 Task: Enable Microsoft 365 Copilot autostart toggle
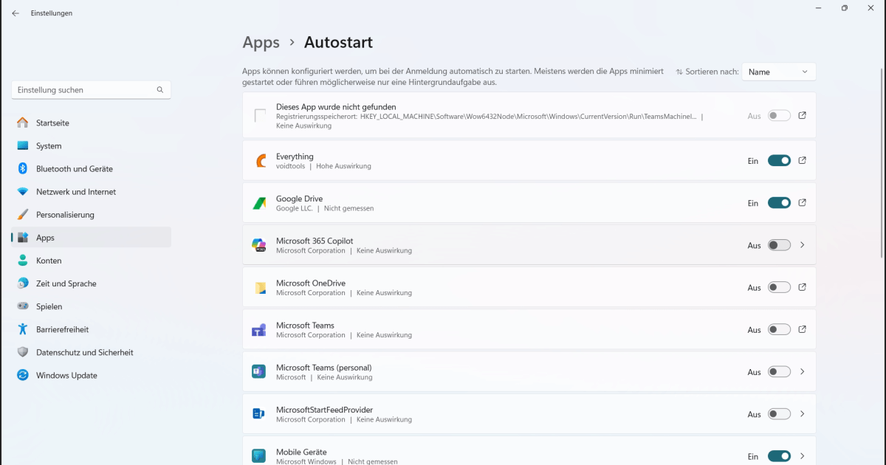[779, 245]
